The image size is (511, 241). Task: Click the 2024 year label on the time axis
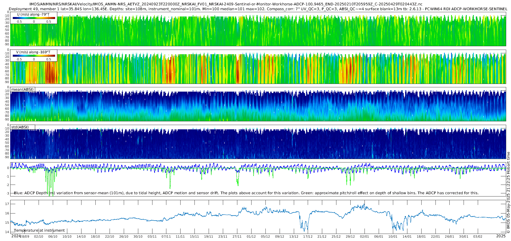pyautogui.click(x=16, y=236)
